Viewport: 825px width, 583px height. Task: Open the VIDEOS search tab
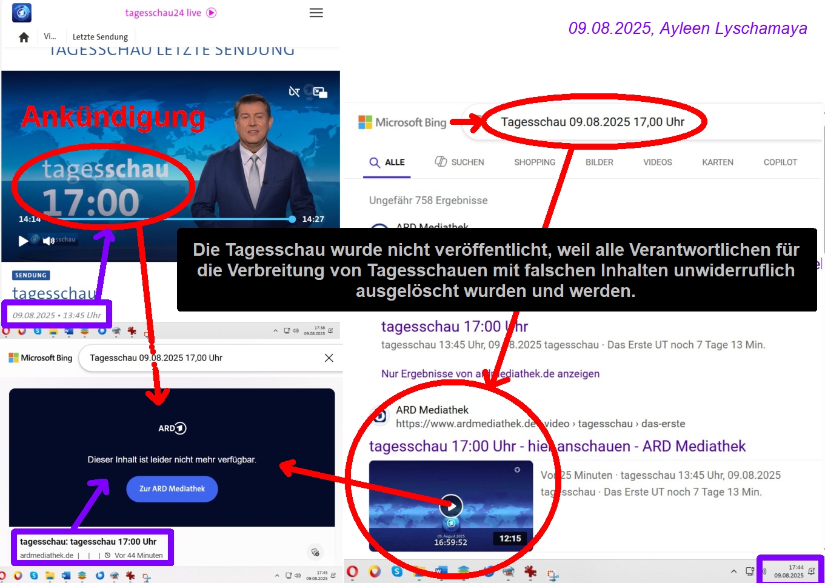pyautogui.click(x=657, y=162)
